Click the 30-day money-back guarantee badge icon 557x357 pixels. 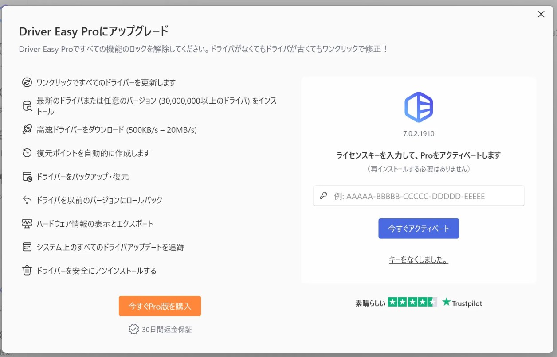click(133, 329)
